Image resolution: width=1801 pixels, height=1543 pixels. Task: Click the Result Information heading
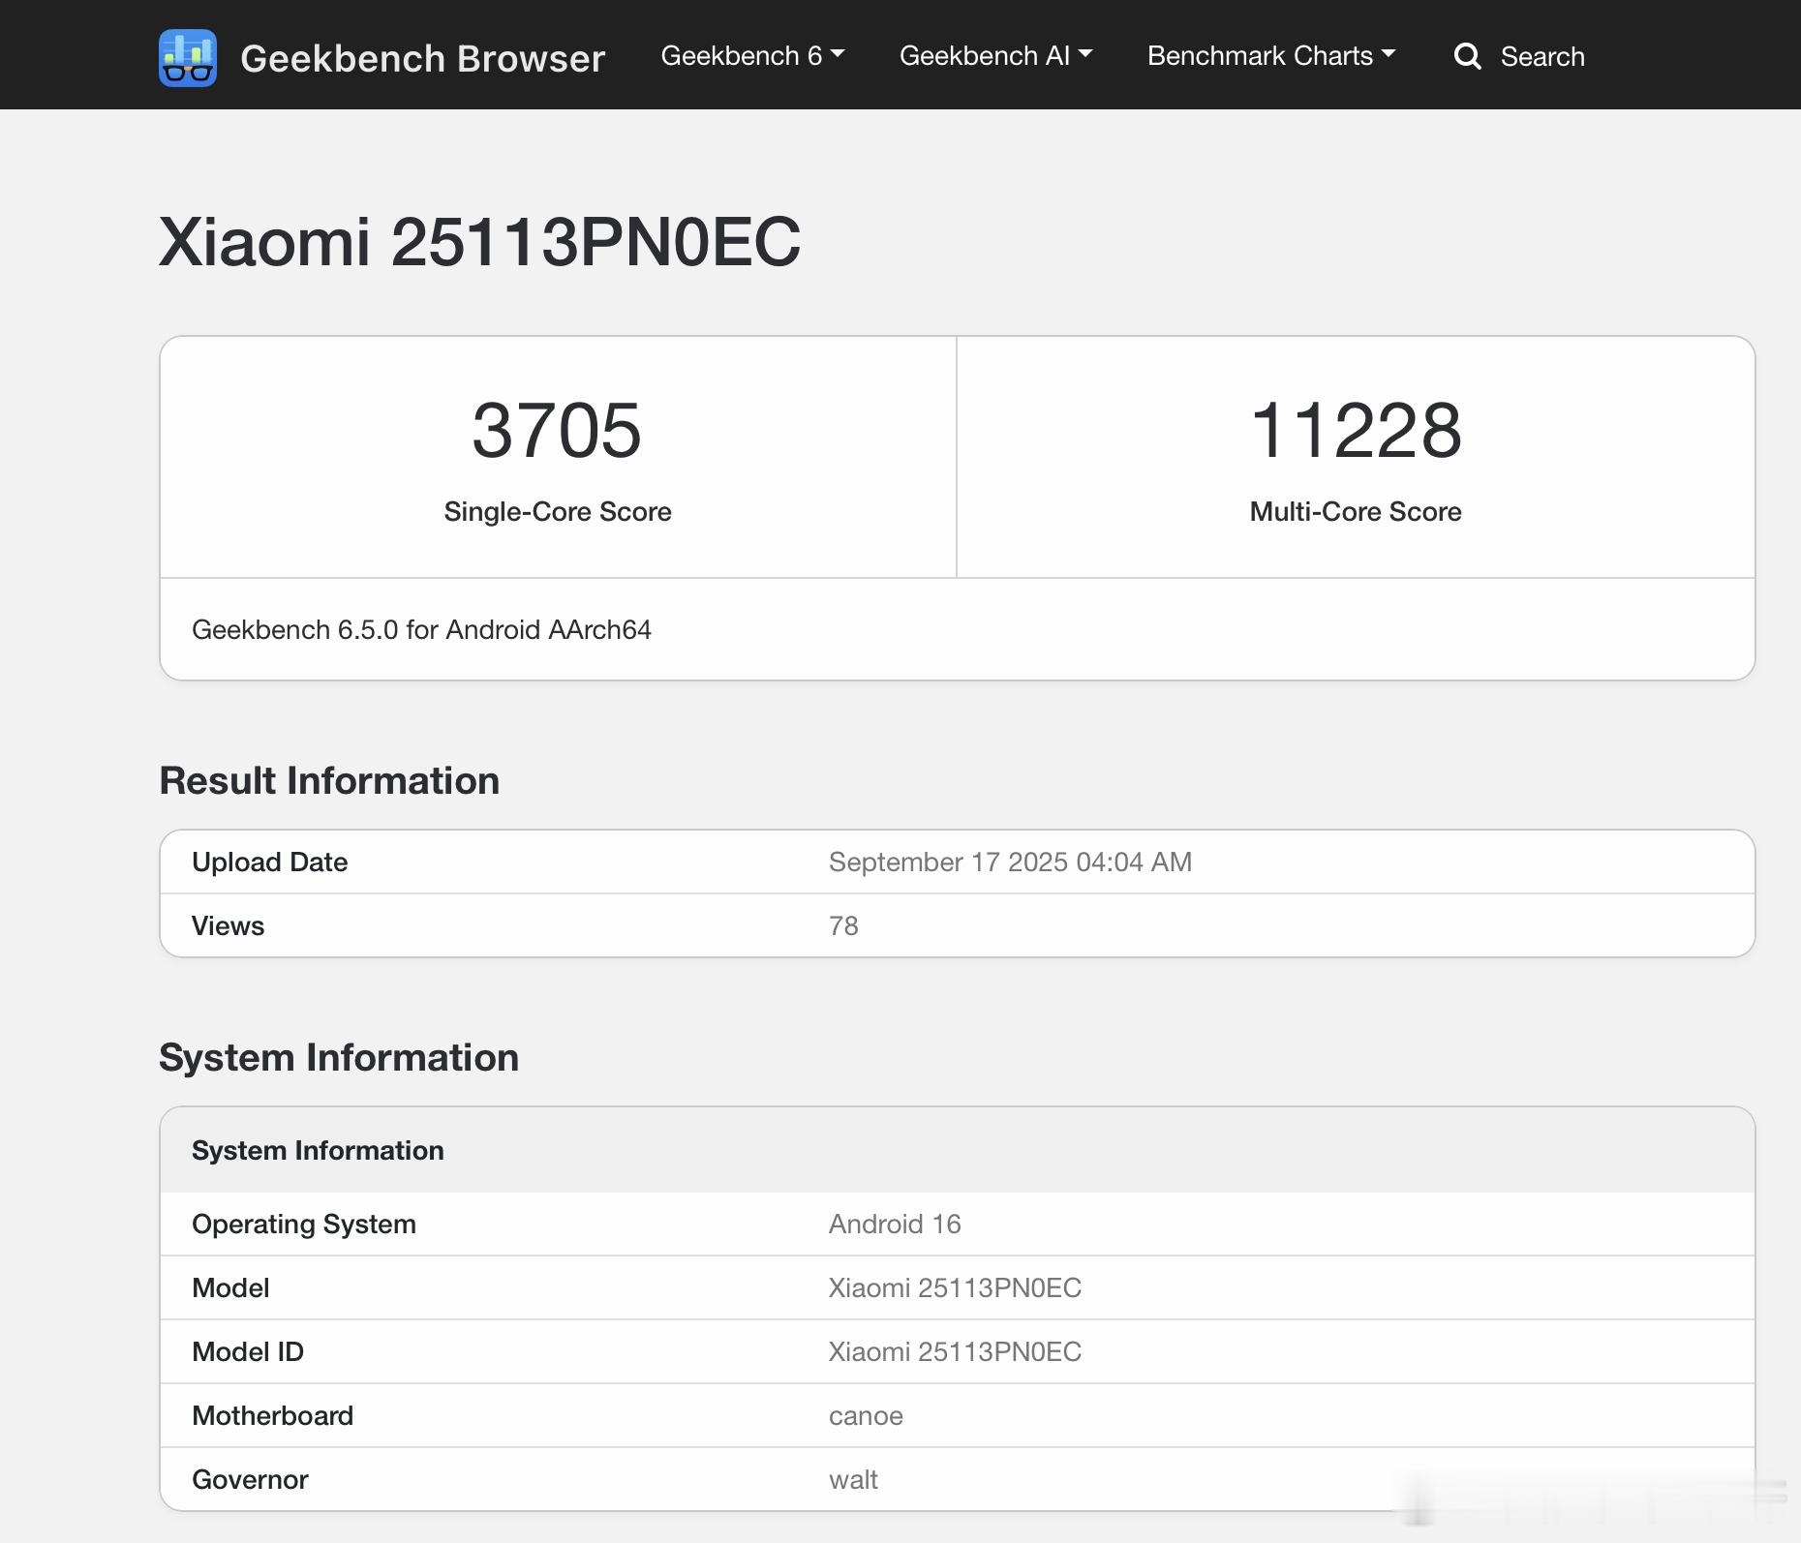(x=329, y=780)
